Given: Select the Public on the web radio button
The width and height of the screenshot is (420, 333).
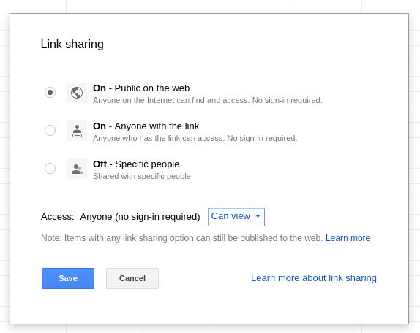Looking at the screenshot, I should coord(50,93).
